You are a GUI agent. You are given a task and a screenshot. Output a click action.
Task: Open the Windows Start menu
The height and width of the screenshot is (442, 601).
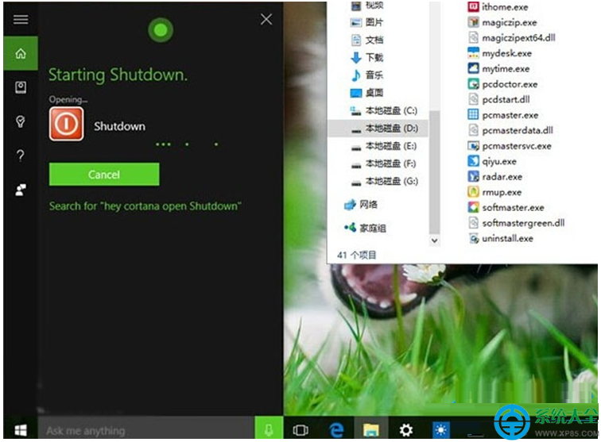pos(21,431)
